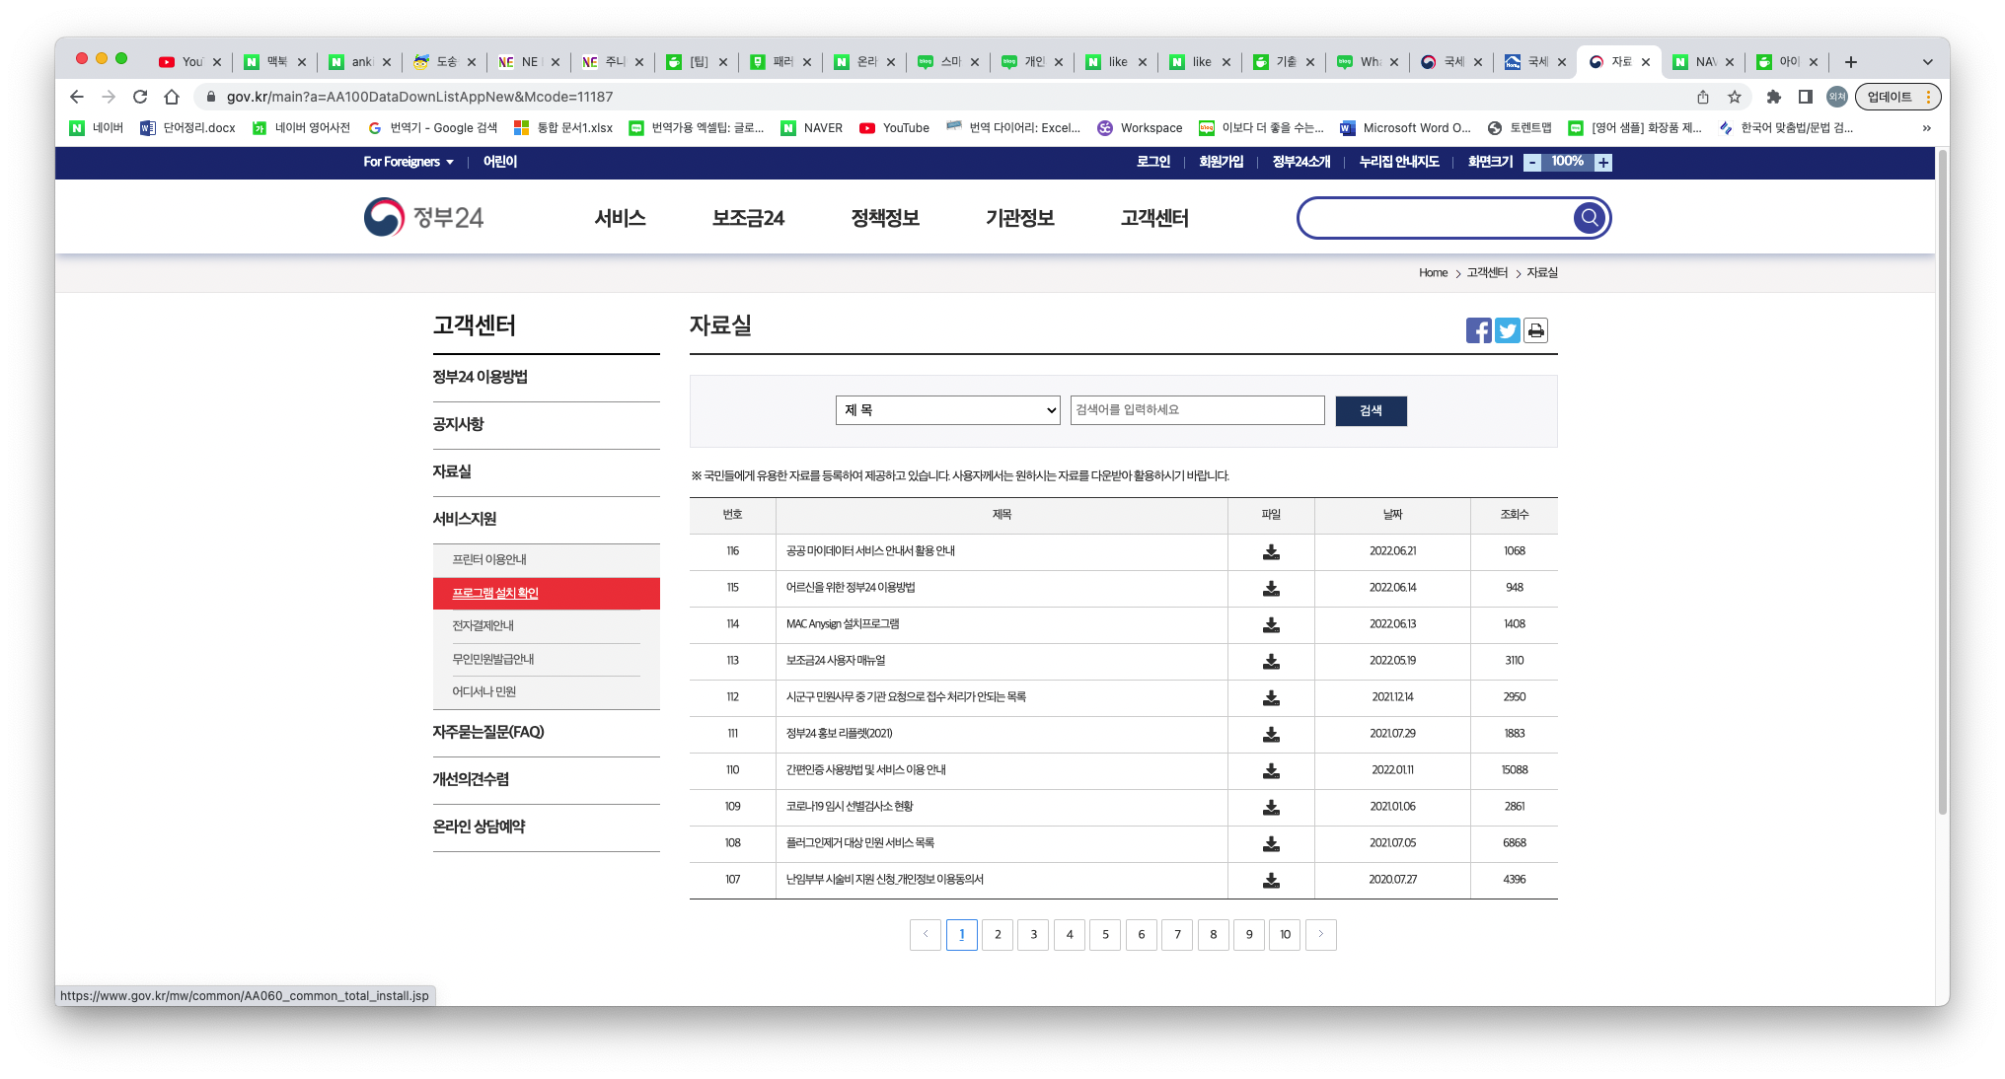
Task: Expand the browser tab list chevron
Action: coord(1927,62)
